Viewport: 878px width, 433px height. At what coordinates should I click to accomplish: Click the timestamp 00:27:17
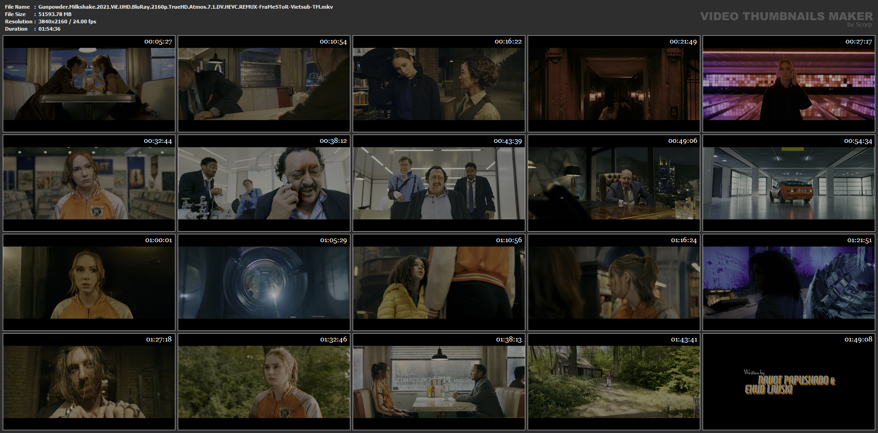[x=858, y=42]
